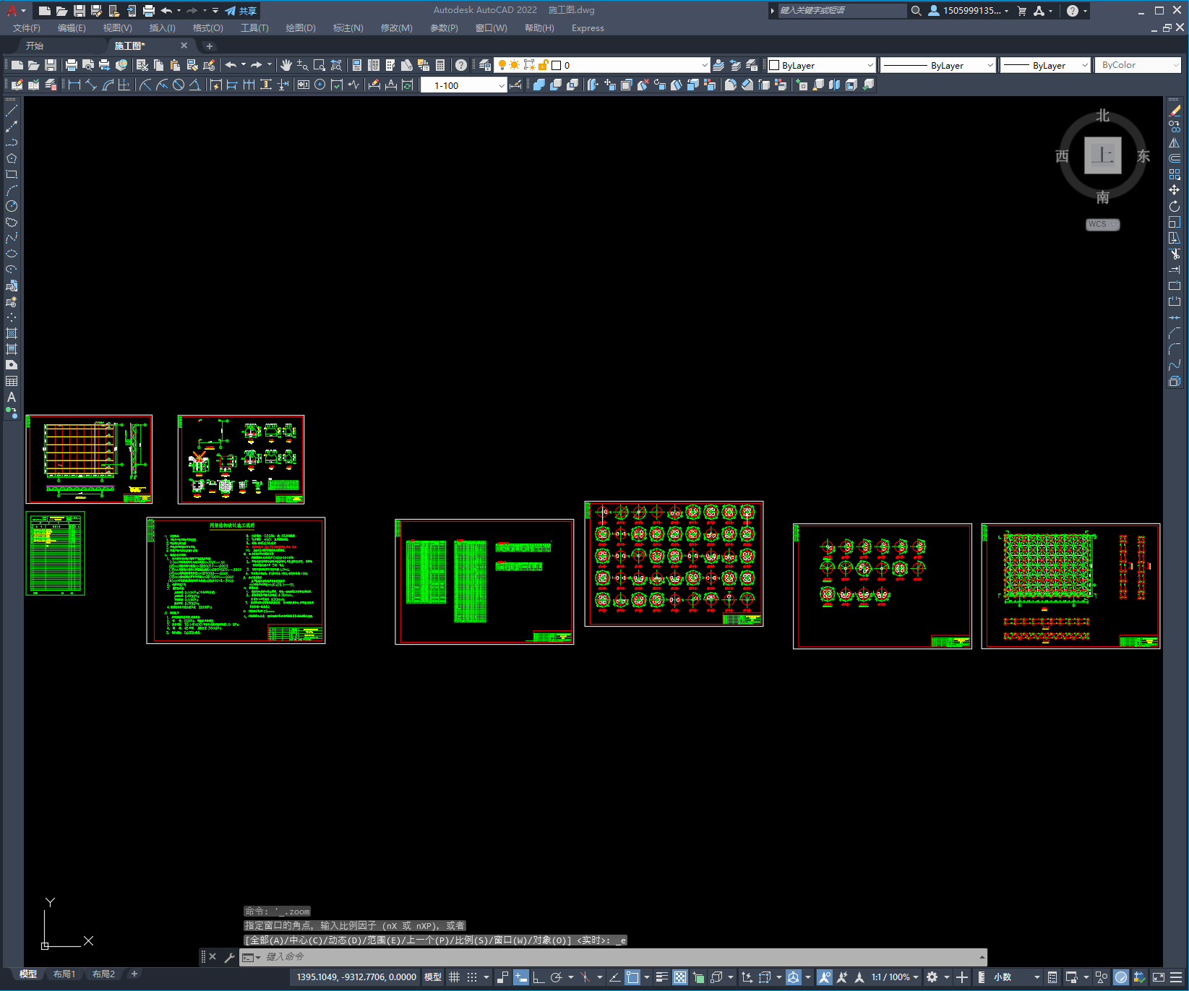Expand the undo history dropdown arrow
Image resolution: width=1189 pixels, height=991 pixels.
(244, 65)
